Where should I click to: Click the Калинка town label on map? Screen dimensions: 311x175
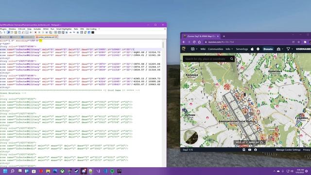click(x=192, y=75)
